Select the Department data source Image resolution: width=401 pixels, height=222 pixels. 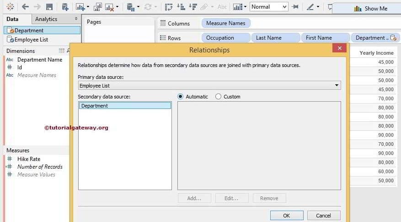click(42, 31)
